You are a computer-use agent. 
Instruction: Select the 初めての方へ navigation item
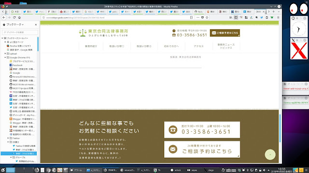[x=171, y=46]
